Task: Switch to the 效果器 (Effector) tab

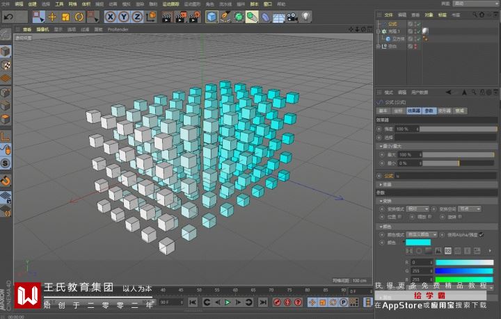Action: (x=414, y=111)
